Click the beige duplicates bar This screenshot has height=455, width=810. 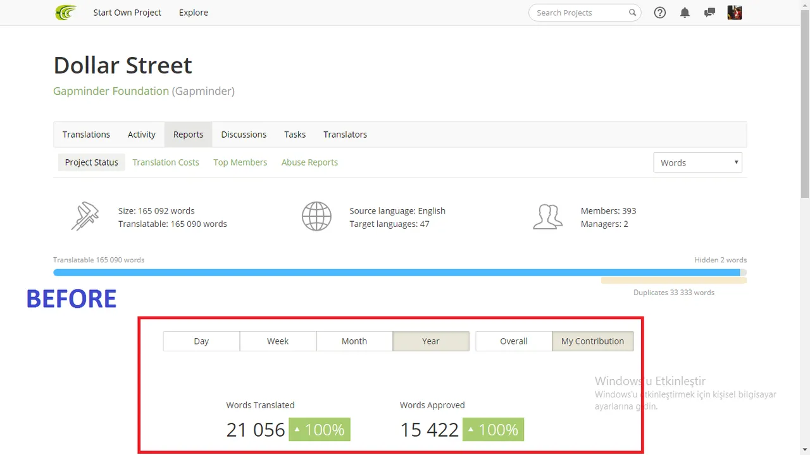click(x=674, y=280)
